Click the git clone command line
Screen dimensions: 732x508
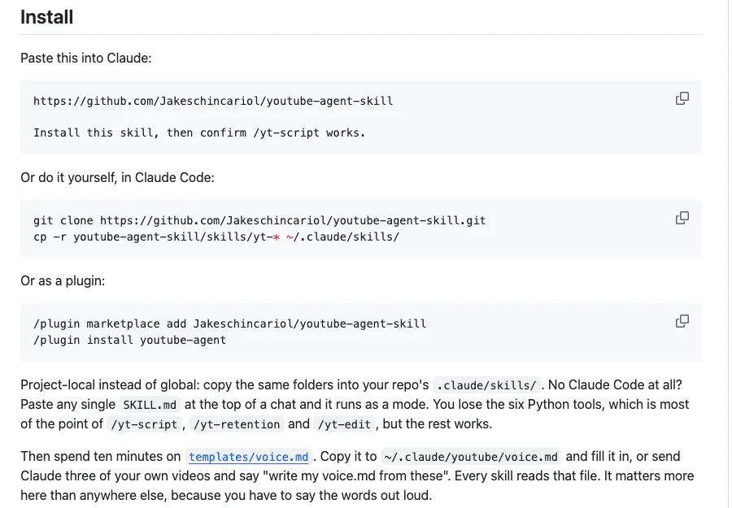(x=259, y=220)
